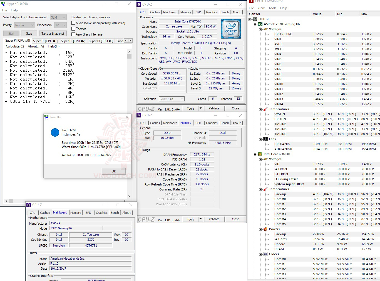Click the Clocks waveform icon in HWMonitor

click(x=265, y=254)
